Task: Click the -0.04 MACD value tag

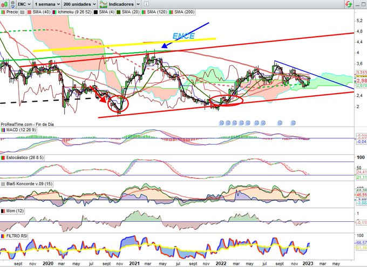Action: [x=362, y=142]
